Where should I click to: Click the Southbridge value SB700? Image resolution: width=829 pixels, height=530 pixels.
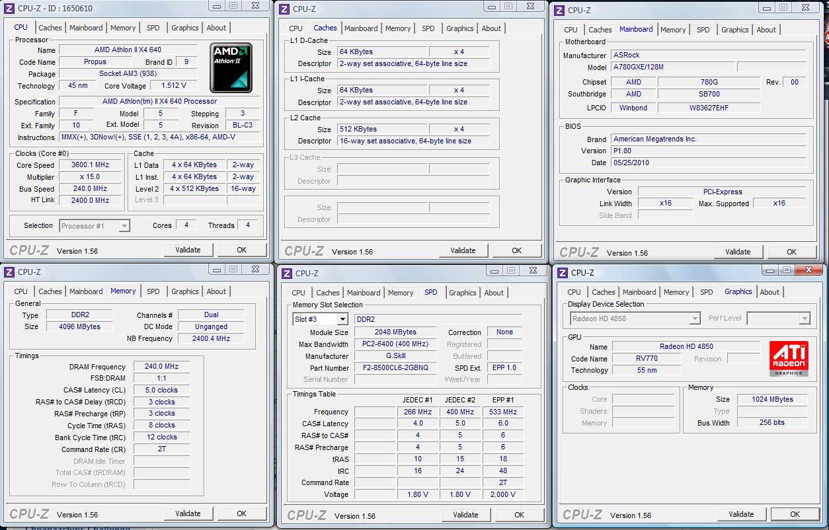click(x=709, y=95)
